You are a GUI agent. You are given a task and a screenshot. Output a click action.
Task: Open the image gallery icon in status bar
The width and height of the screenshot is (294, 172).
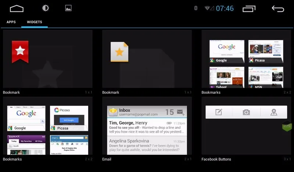point(68,8)
